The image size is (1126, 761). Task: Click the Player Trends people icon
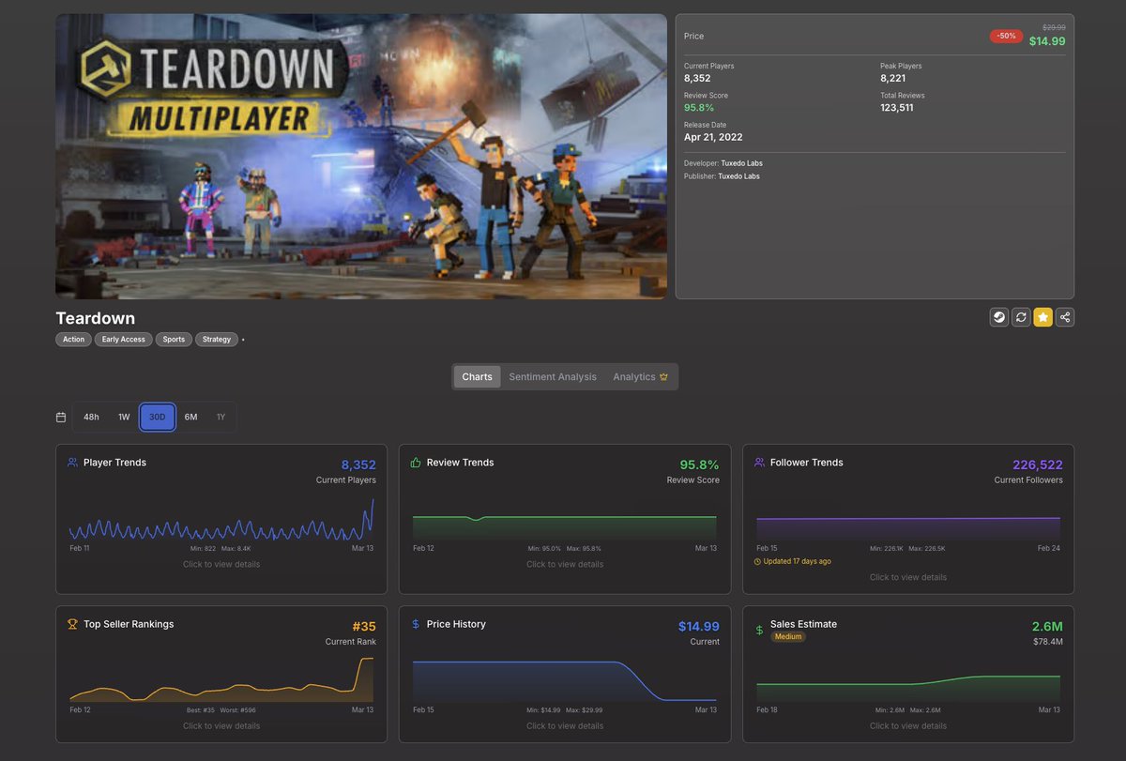pyautogui.click(x=72, y=463)
